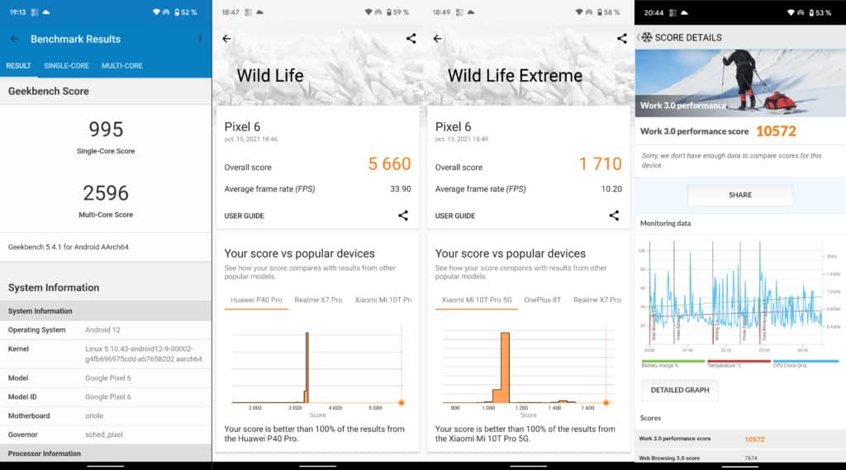This screenshot has width=846, height=470.
Task: Tap top share icon on Wild Life Extreme
Action: coord(622,38)
